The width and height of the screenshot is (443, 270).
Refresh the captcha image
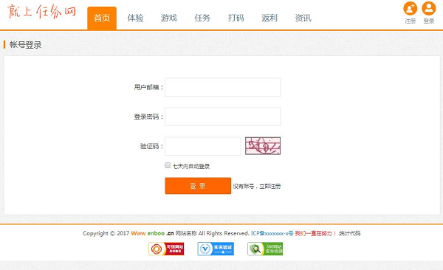pyautogui.click(x=263, y=146)
